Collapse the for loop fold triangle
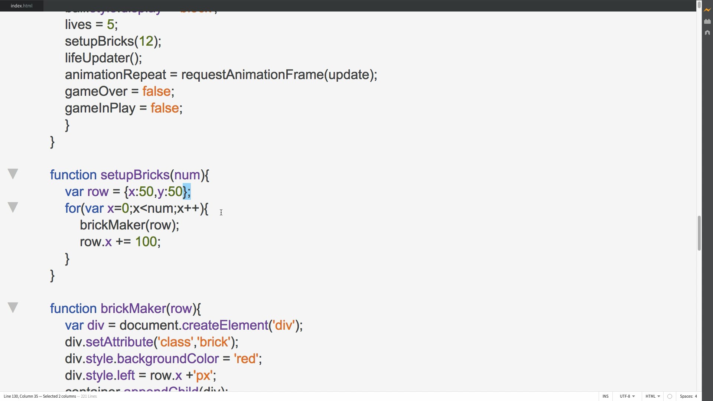This screenshot has height=401, width=713. [x=13, y=207]
